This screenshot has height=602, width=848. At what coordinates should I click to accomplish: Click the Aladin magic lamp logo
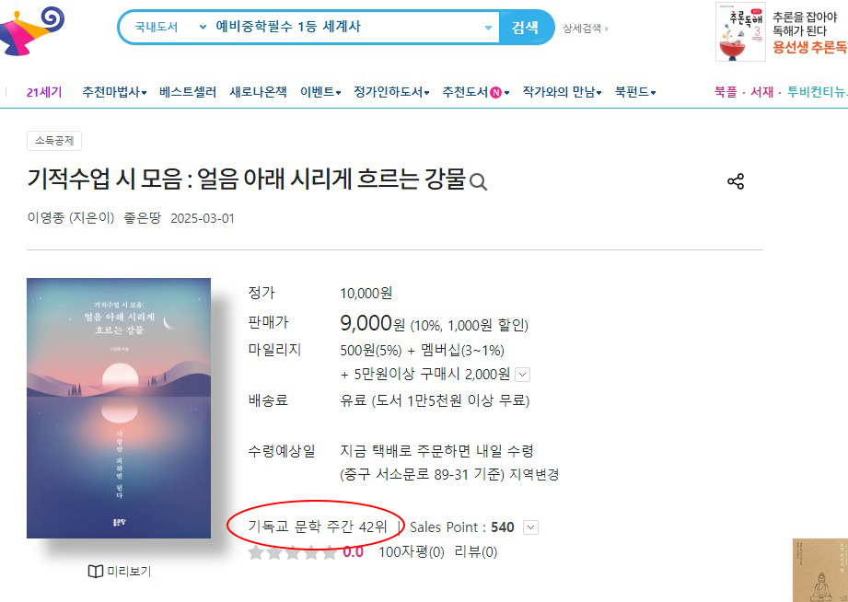(x=31, y=30)
